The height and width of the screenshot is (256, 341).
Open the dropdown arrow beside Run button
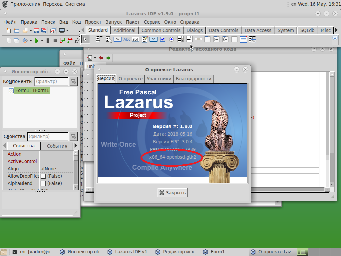[x=42, y=41]
